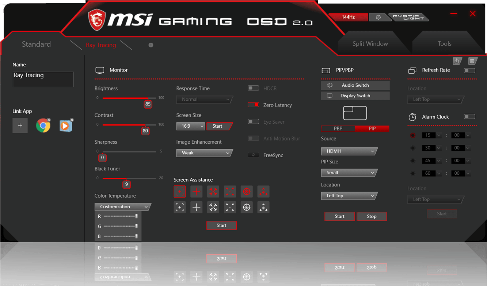Viewport: 487px width, 286px height.
Task: Open the alarm 30 minutes dropdown
Action: 431,148
